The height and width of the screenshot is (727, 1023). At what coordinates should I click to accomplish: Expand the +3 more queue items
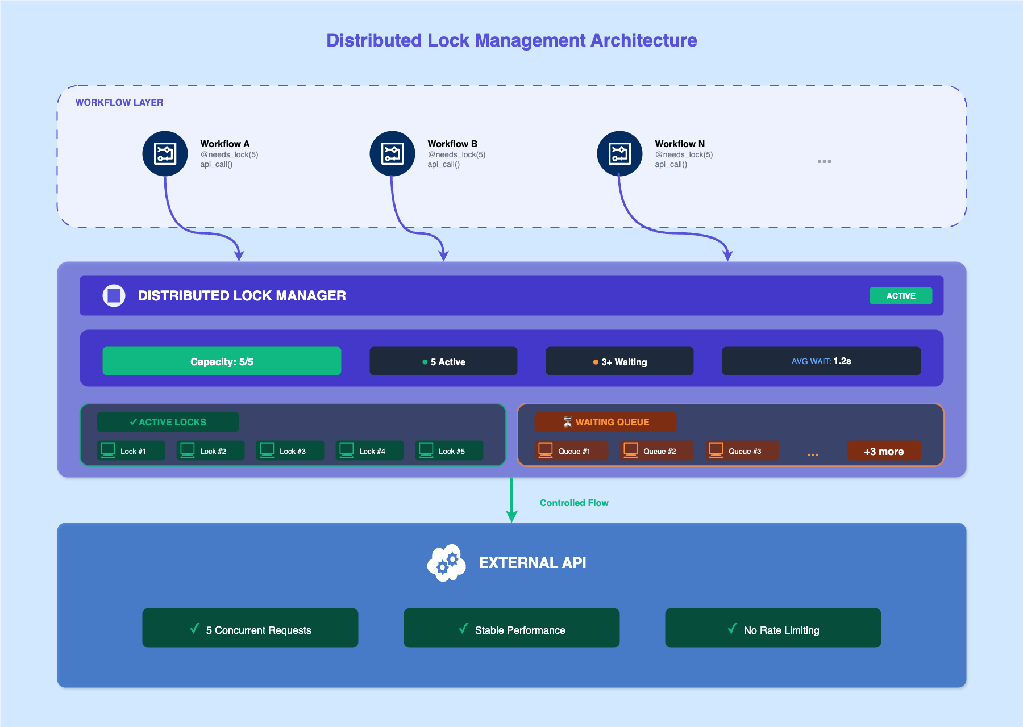tap(884, 452)
